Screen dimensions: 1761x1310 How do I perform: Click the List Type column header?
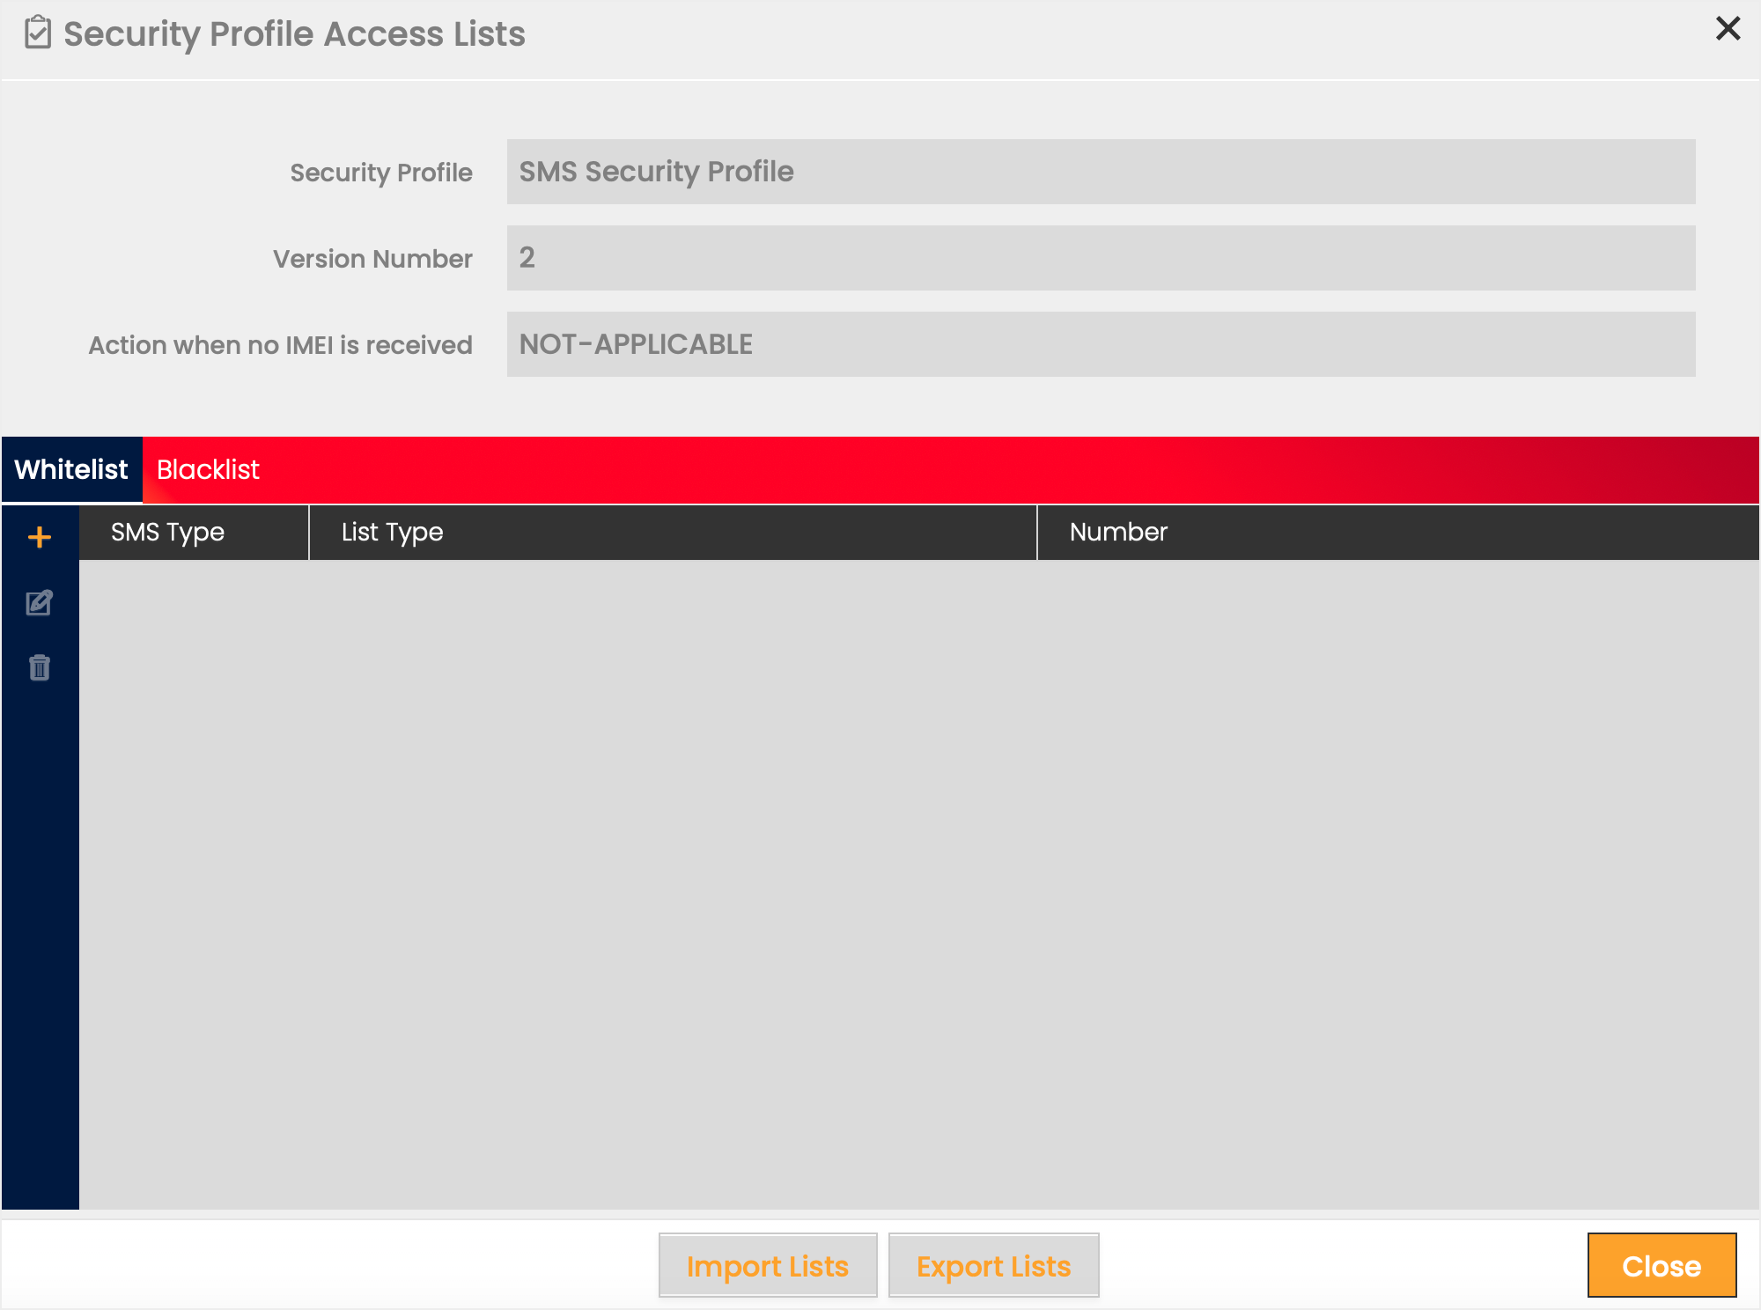click(392, 532)
